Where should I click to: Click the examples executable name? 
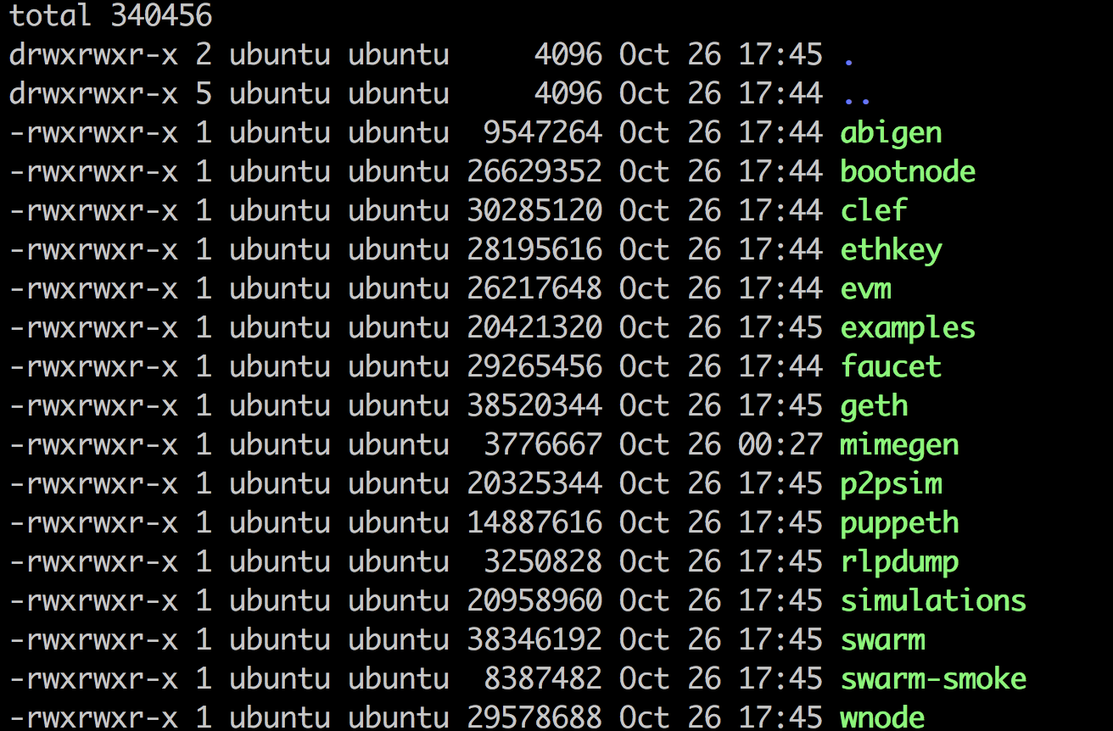tap(908, 328)
